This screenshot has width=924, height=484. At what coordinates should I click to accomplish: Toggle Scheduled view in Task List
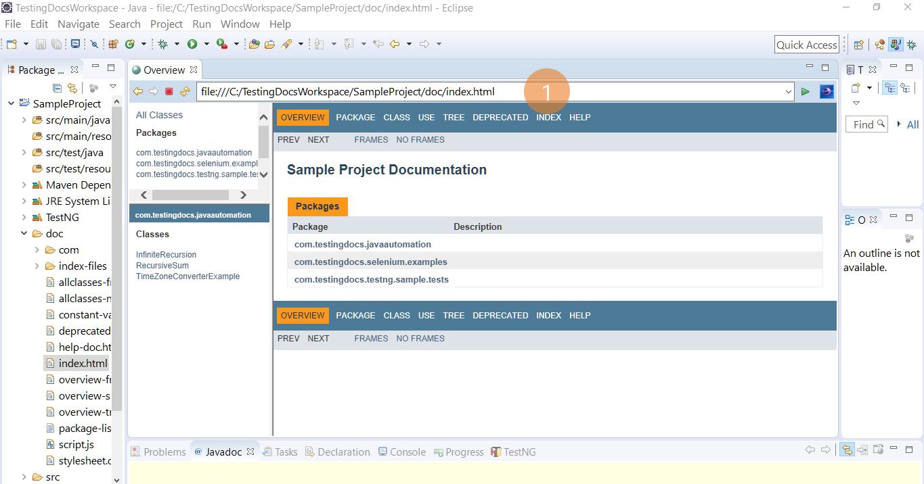click(x=905, y=88)
